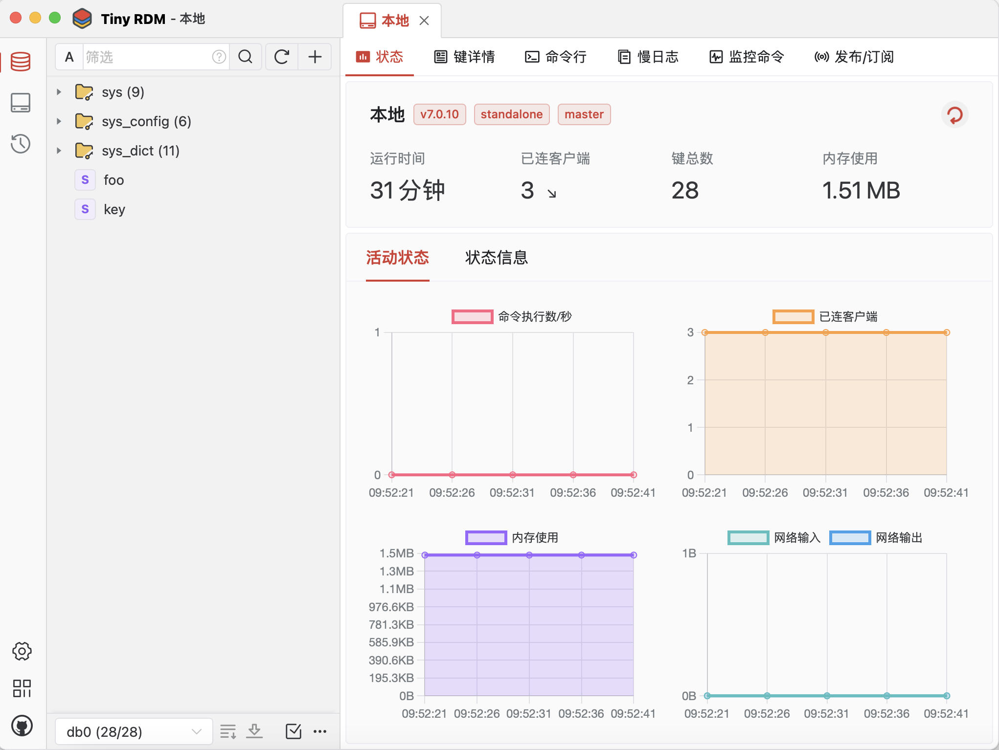The width and height of the screenshot is (999, 750).
Task: Click the master role tag
Action: pyautogui.click(x=584, y=114)
